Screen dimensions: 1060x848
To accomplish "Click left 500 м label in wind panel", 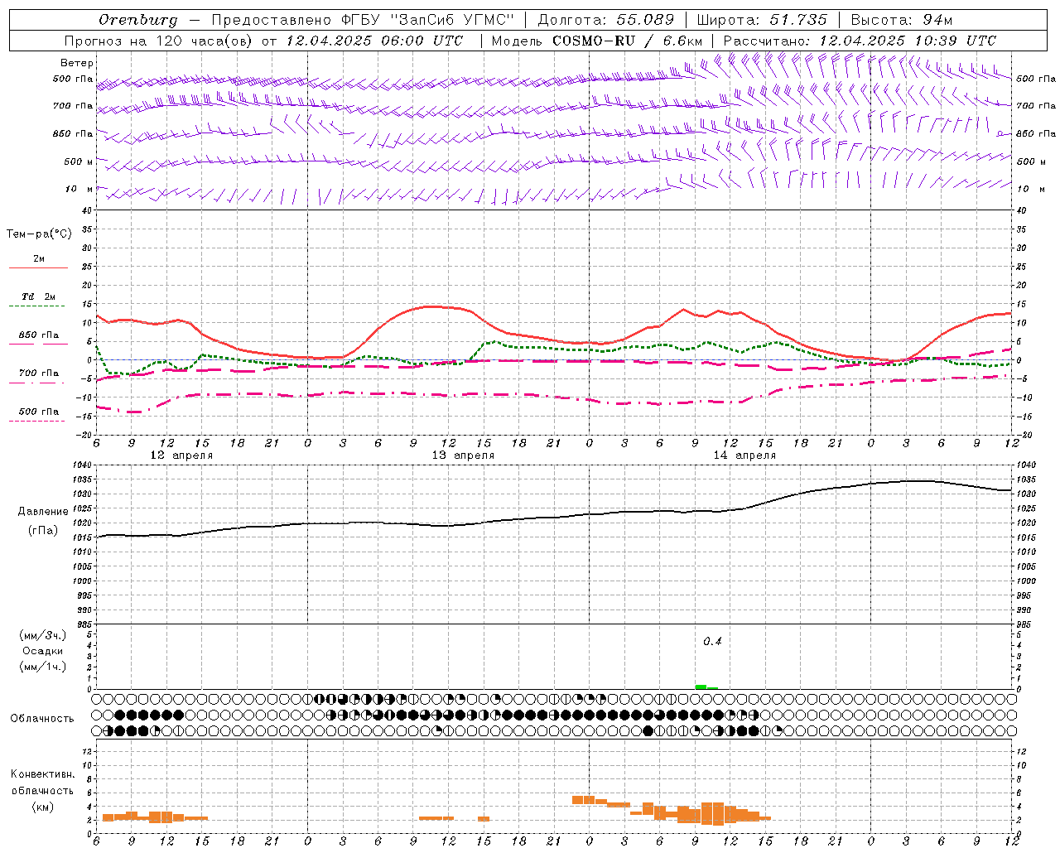I will click(x=79, y=161).
